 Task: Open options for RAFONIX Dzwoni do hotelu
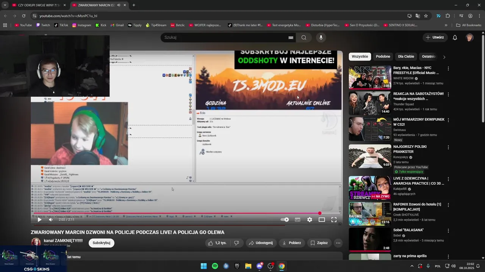click(x=448, y=205)
